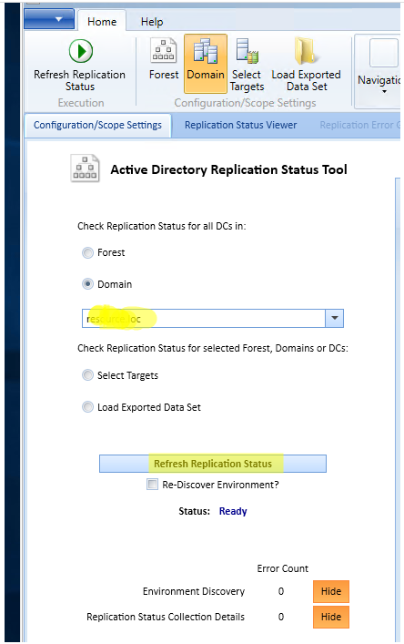Screen dimensions: 404x644
Task: Click into the domain name field
Action: [204, 318]
